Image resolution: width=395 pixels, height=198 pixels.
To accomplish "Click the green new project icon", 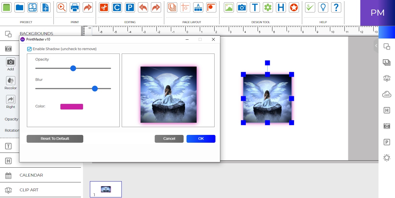I will 7,7.
